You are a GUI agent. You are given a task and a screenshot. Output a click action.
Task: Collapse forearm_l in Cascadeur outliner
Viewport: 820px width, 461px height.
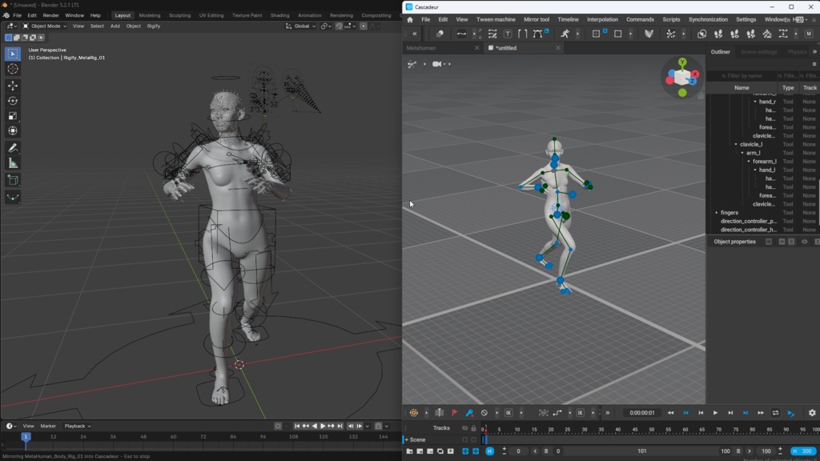tap(749, 162)
